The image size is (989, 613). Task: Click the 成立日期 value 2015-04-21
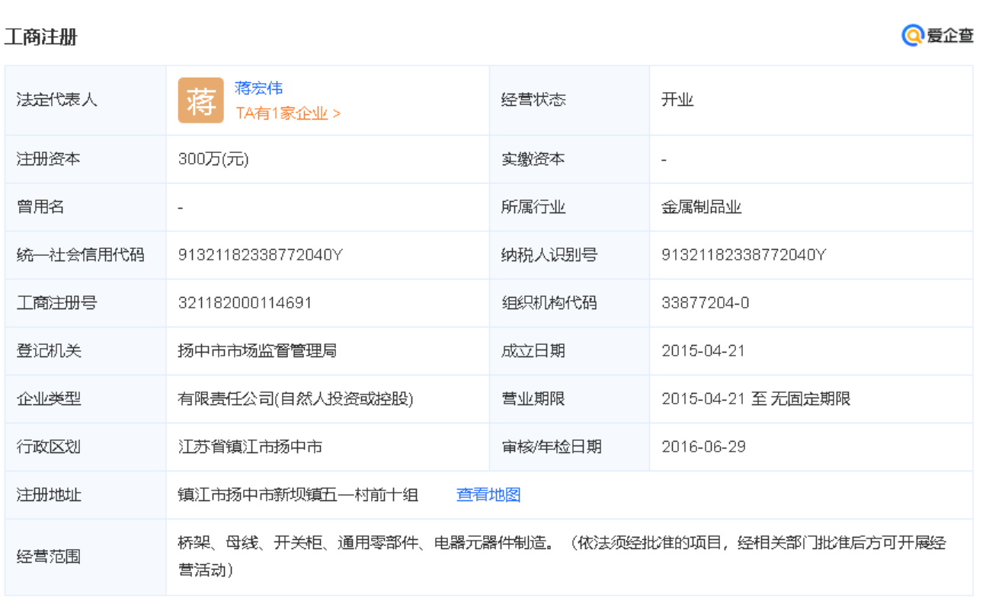point(703,351)
